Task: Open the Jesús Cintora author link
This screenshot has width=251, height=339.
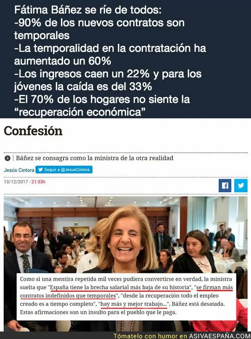Action: coord(19,170)
